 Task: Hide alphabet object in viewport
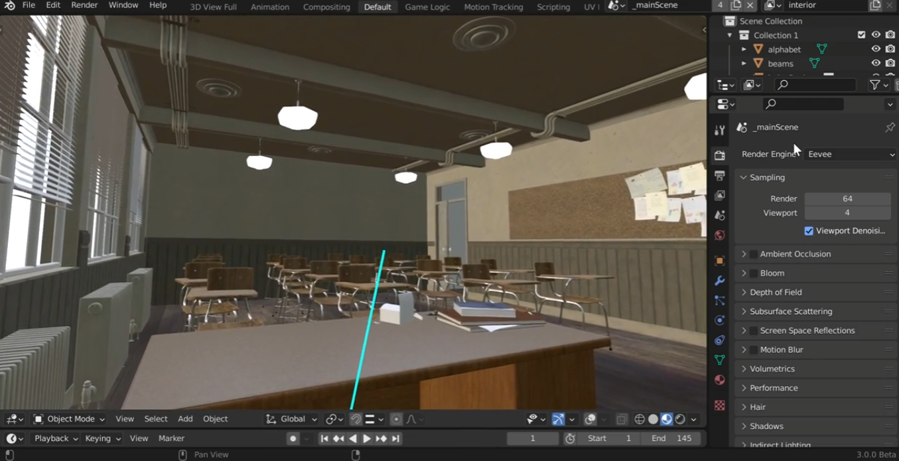(876, 49)
